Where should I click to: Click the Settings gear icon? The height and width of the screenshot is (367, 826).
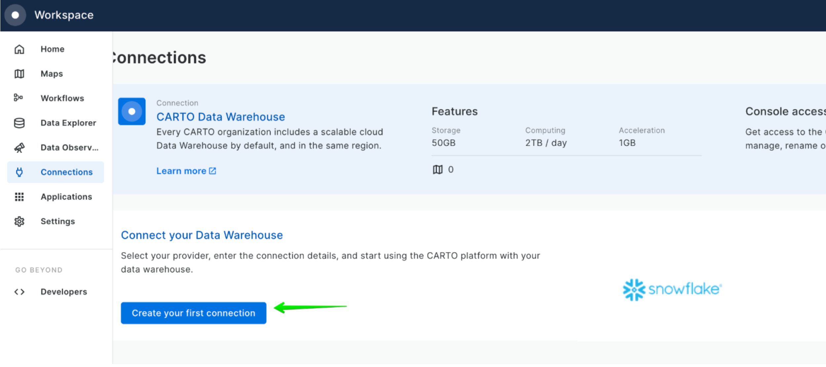pos(19,221)
